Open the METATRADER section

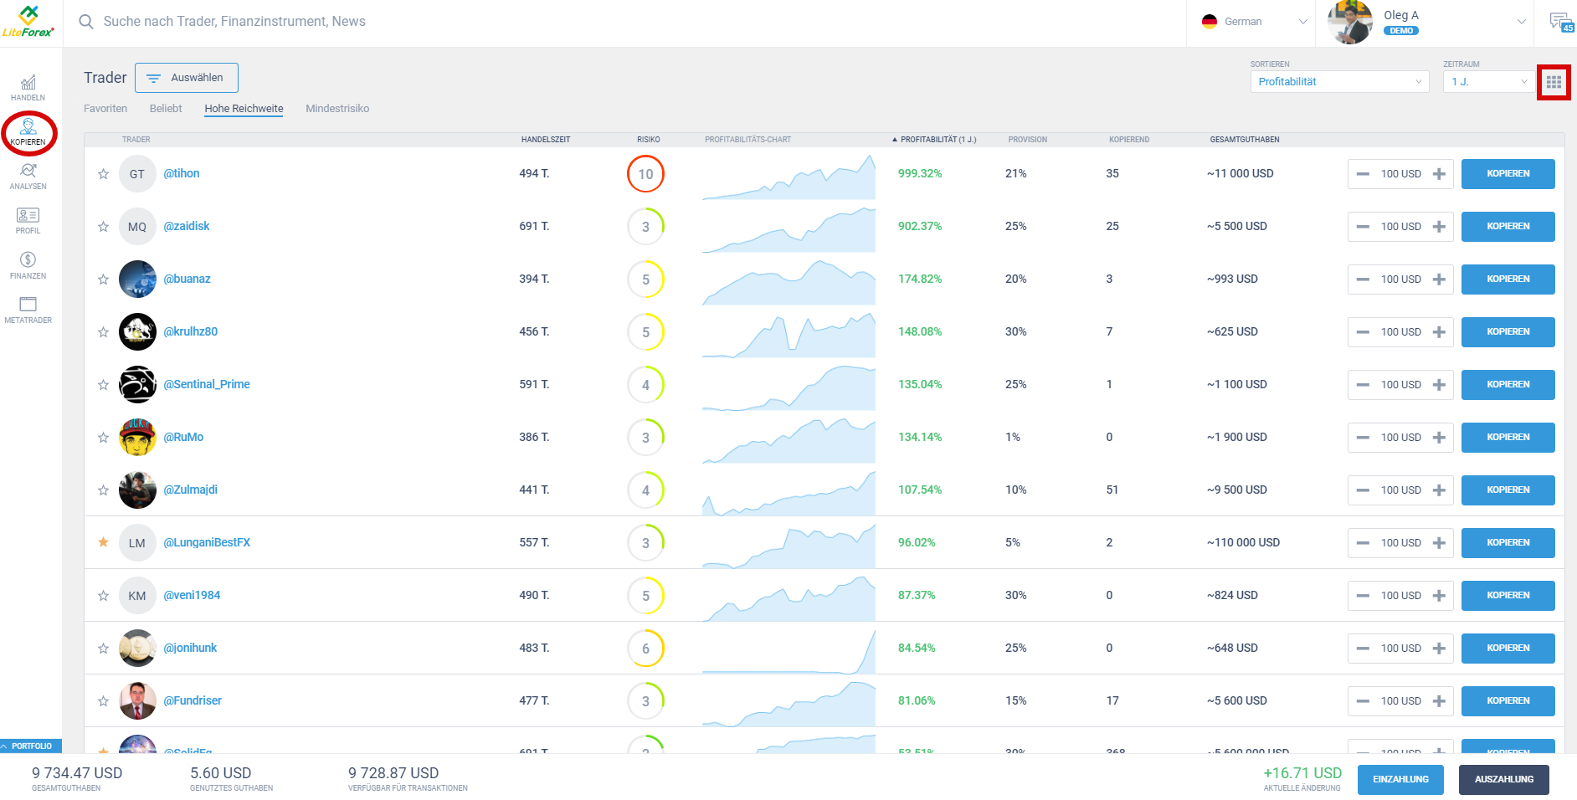coord(28,311)
